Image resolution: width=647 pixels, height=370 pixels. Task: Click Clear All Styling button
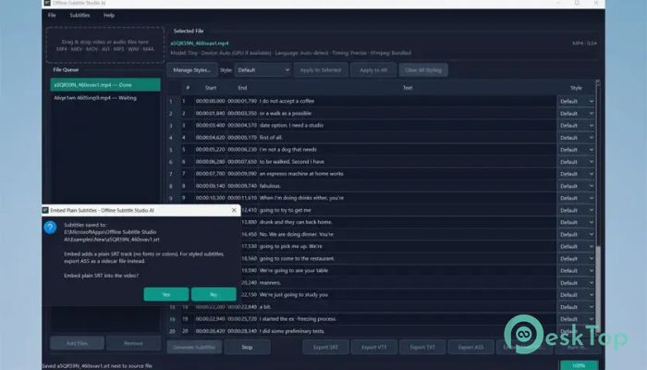[423, 70]
